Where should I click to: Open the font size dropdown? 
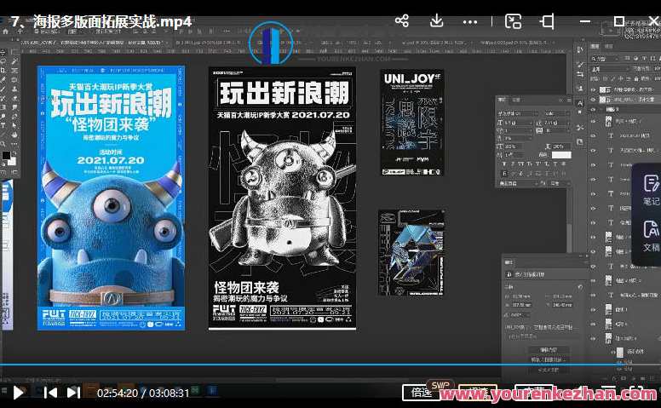tap(519, 123)
